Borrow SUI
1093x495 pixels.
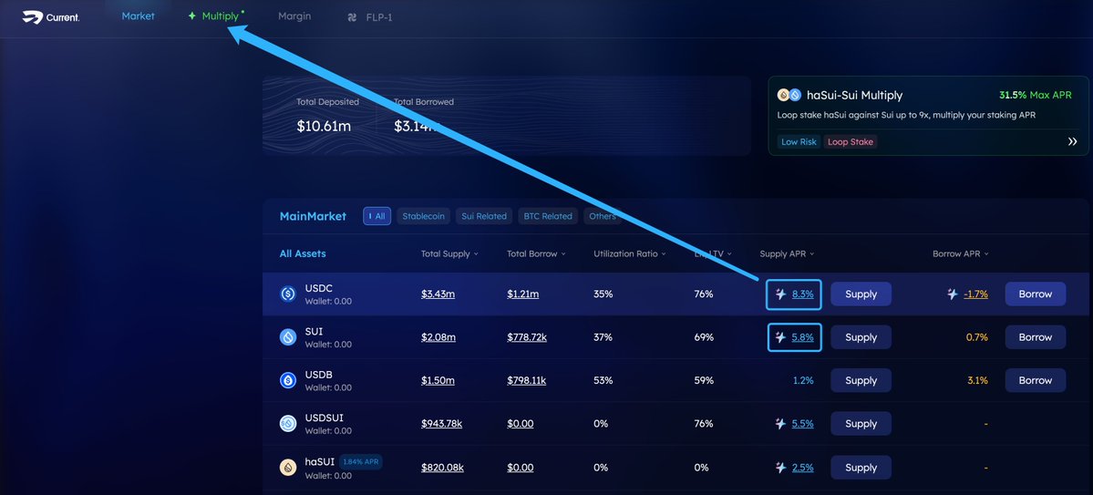(x=1036, y=337)
